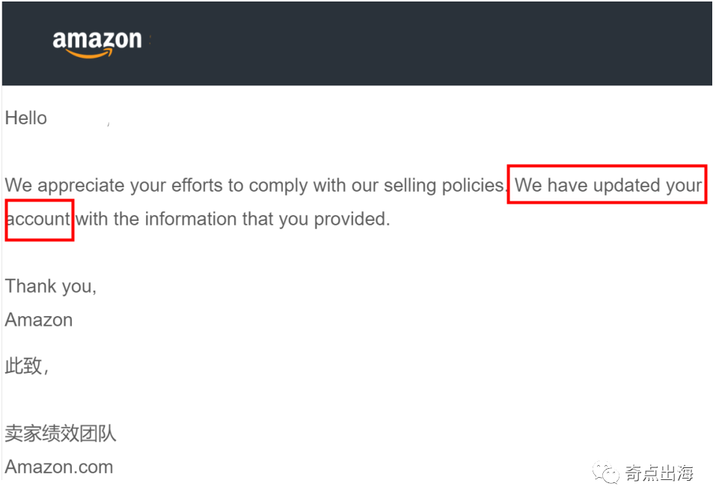Image resolution: width=716 pixels, height=504 pixels.
Task: Click the 卖家绩效团队 signature line
Action: 61,433
